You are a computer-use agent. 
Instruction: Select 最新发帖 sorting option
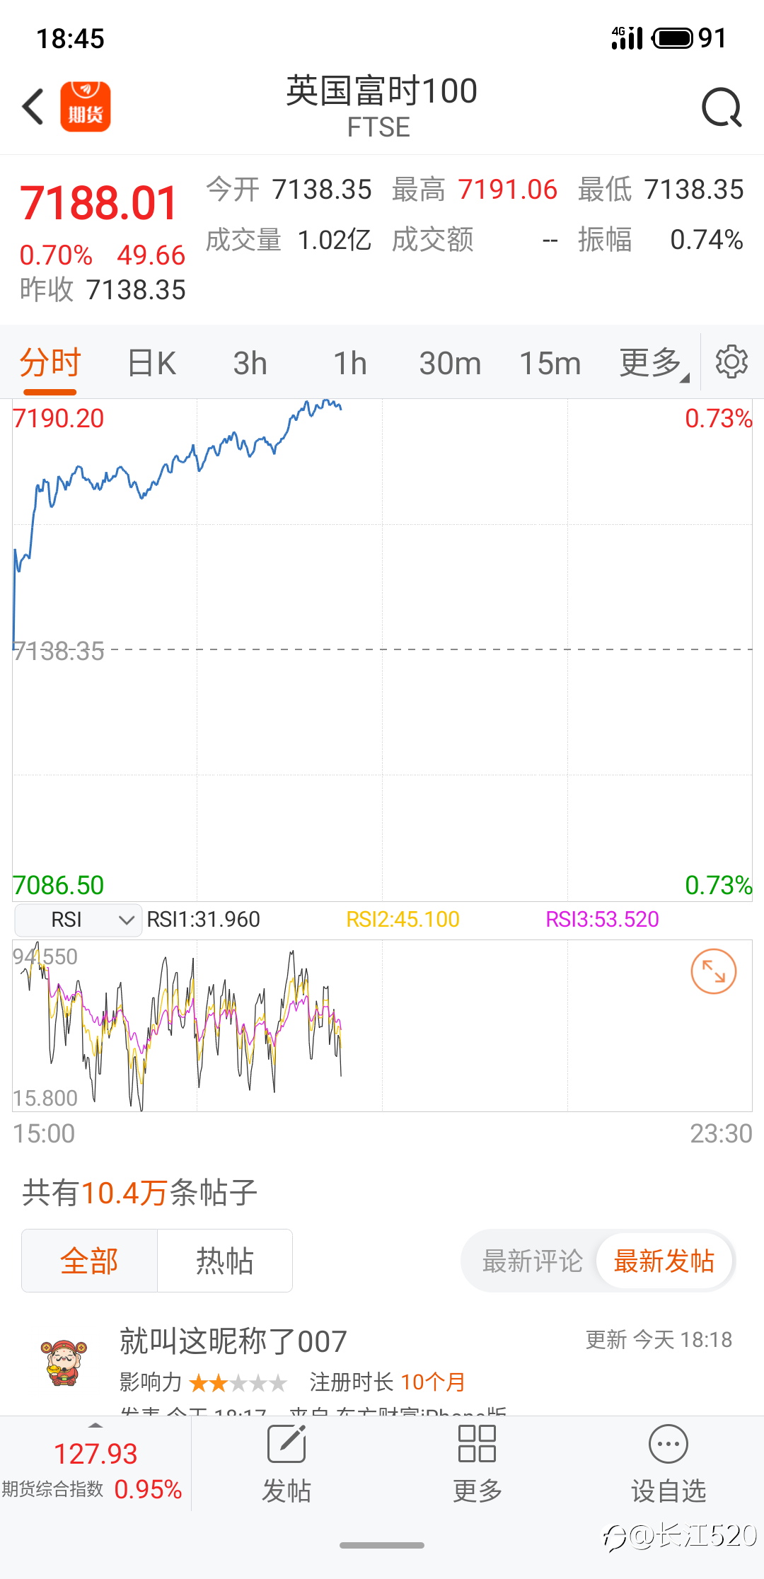click(664, 1261)
